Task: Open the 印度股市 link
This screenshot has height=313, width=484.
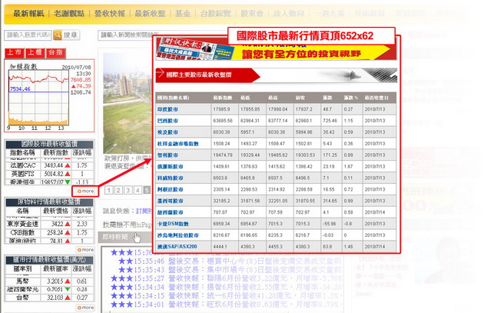Action: point(167,109)
